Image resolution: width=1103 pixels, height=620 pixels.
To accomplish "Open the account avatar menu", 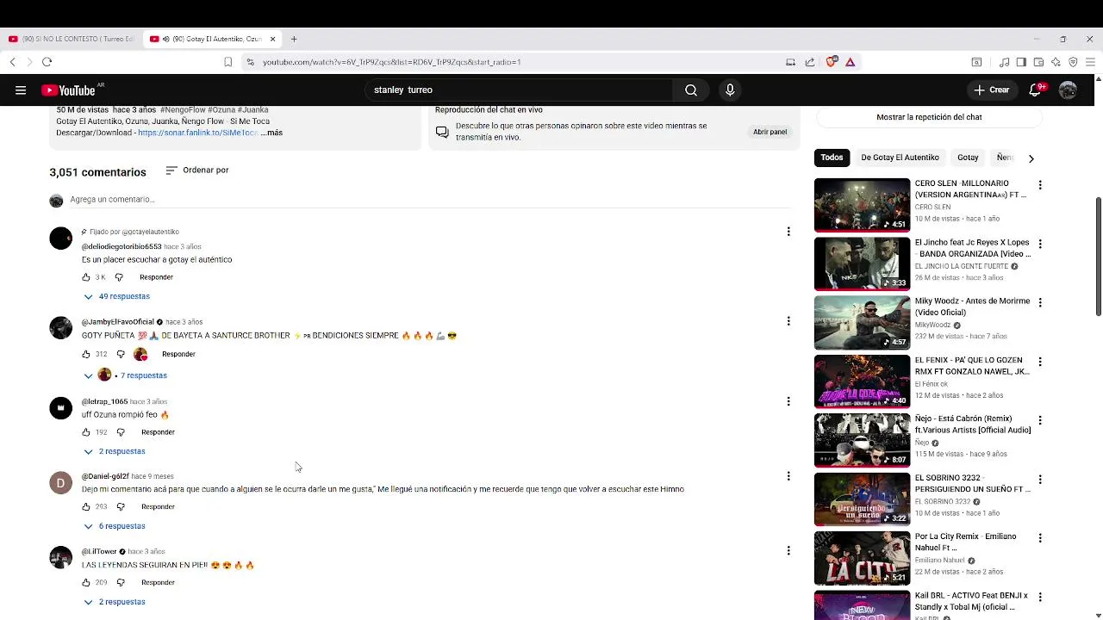I will tap(1069, 90).
